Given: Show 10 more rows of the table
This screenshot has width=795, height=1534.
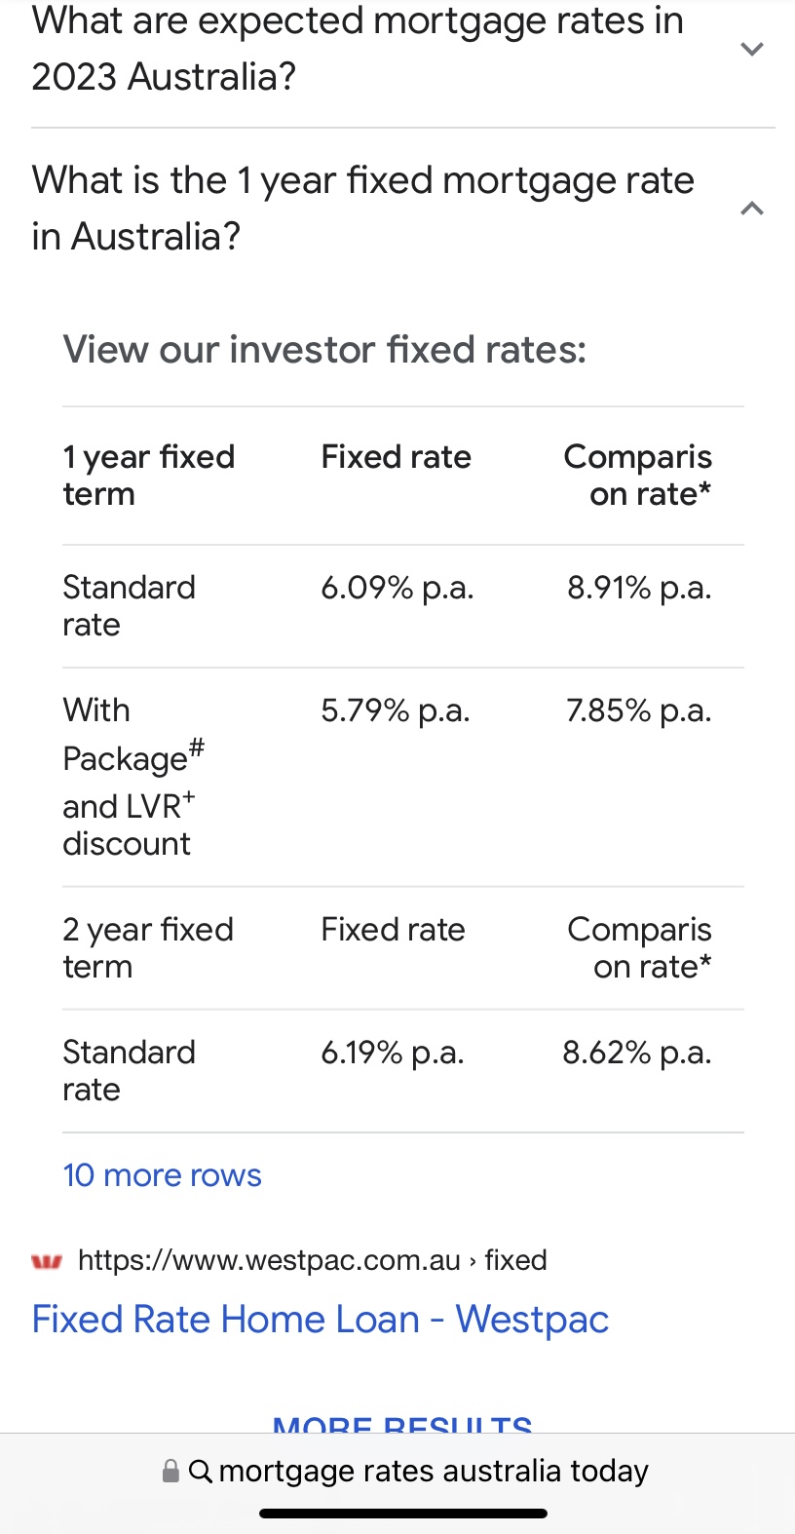Looking at the screenshot, I should point(162,1175).
